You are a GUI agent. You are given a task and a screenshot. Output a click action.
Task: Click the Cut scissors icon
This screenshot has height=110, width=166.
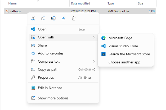(x=33, y=18)
